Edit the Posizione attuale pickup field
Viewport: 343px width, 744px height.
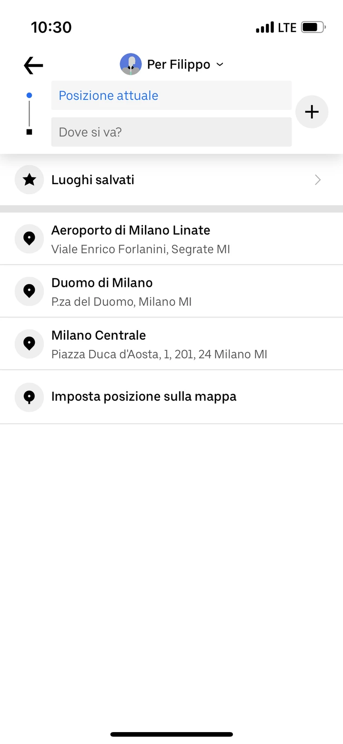(171, 95)
